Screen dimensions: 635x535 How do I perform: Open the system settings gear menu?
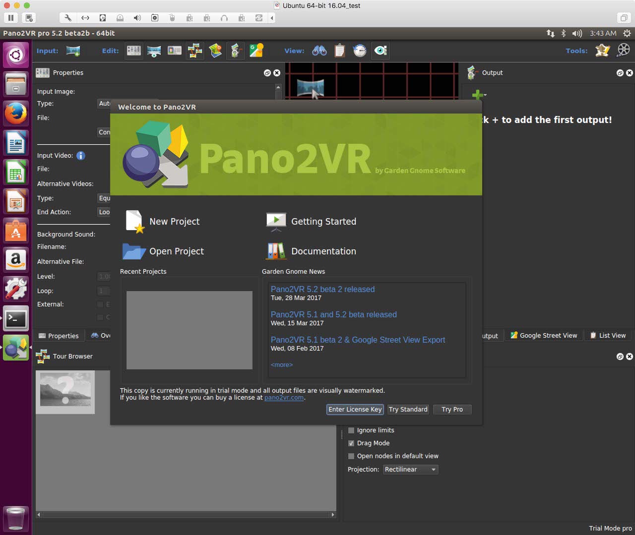[627, 33]
